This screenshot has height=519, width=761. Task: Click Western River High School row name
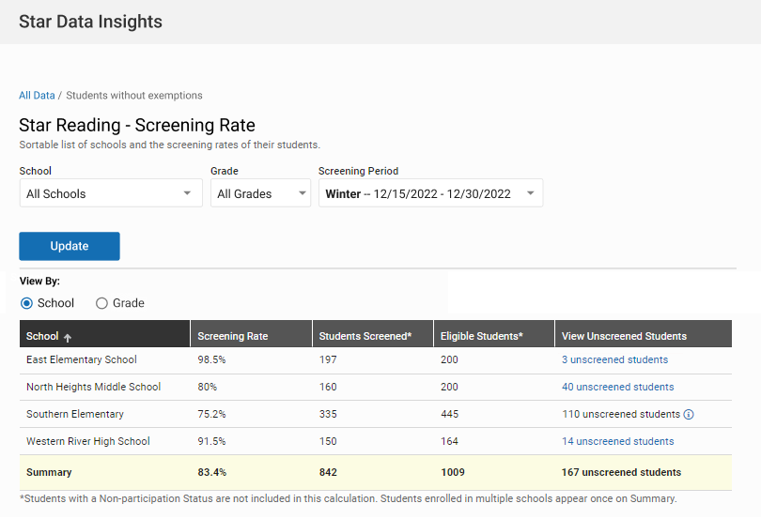tap(88, 441)
